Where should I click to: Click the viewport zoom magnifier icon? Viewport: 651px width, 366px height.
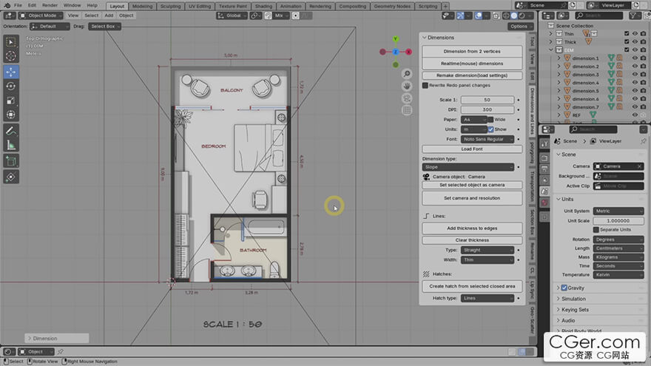pos(407,74)
